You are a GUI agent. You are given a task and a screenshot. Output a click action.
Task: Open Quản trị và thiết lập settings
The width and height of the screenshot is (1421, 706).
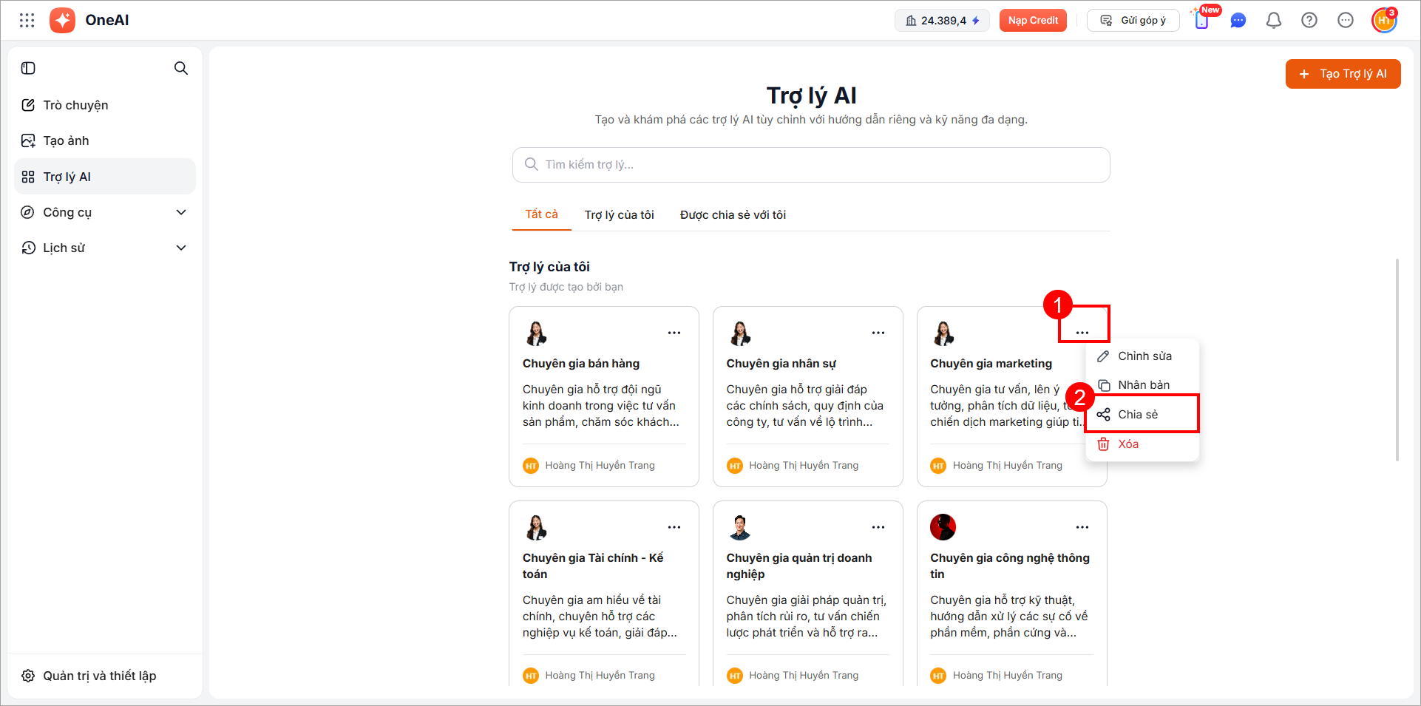tap(105, 676)
